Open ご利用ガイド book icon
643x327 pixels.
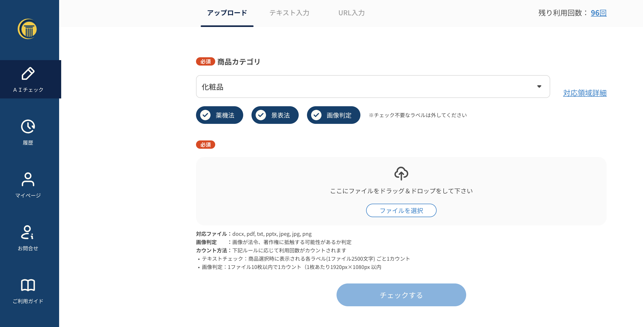click(28, 285)
